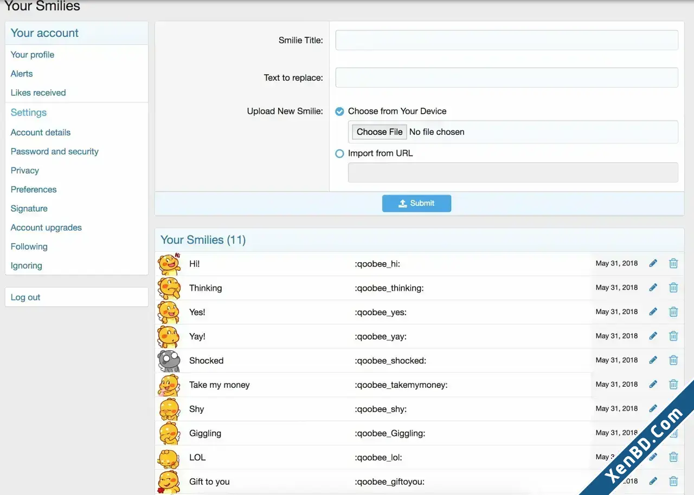Screen dimensions: 694x495
Task: Focus the Text to replace field
Action: click(x=506, y=77)
